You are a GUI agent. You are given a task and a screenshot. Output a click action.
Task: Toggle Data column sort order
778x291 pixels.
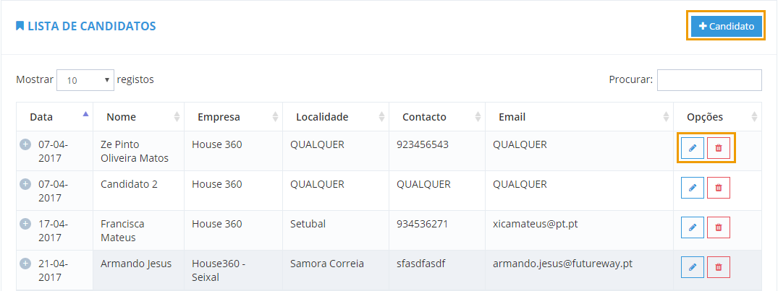click(x=54, y=117)
